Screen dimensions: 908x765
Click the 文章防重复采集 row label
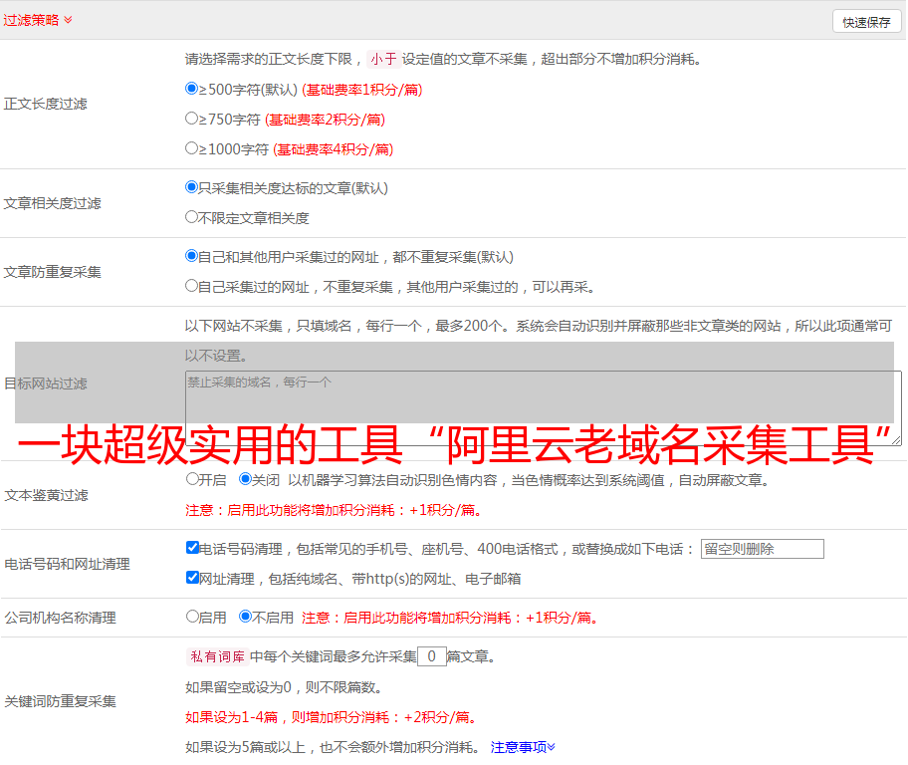(52, 272)
